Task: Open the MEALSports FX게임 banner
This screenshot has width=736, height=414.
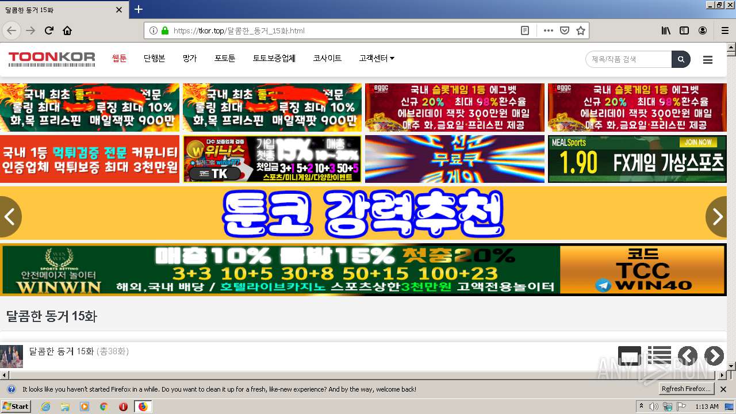Action: (x=637, y=159)
